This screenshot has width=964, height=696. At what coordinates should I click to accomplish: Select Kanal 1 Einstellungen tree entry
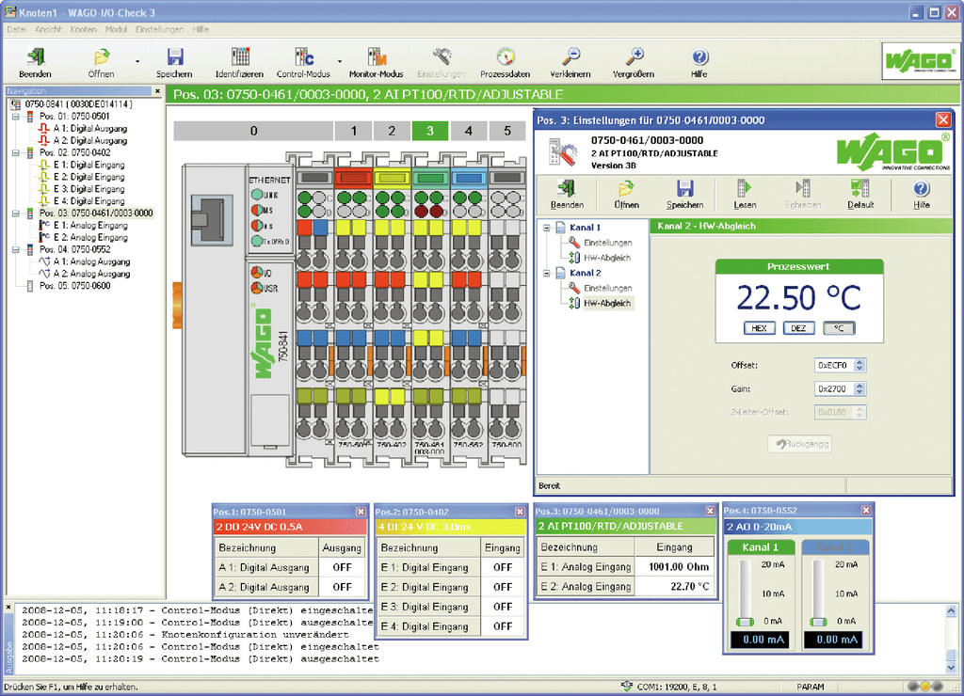pyautogui.click(x=607, y=243)
